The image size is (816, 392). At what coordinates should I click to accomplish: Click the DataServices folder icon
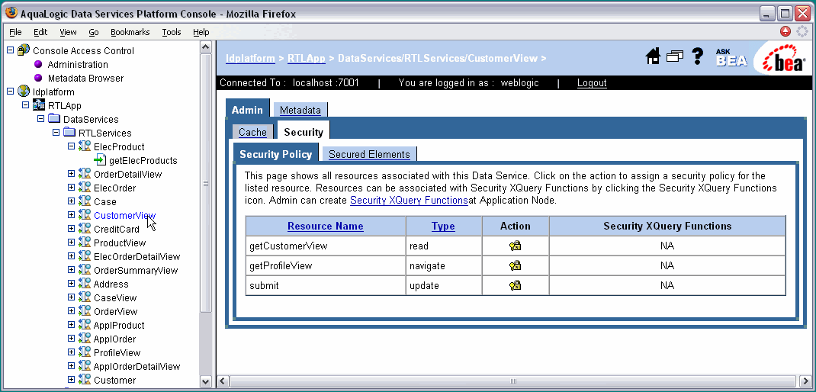click(x=54, y=119)
